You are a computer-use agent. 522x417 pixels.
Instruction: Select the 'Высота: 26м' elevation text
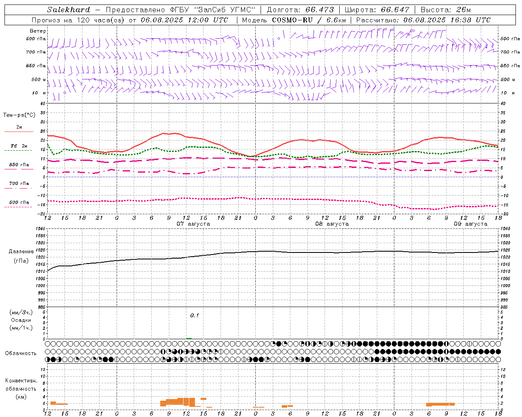click(446, 10)
